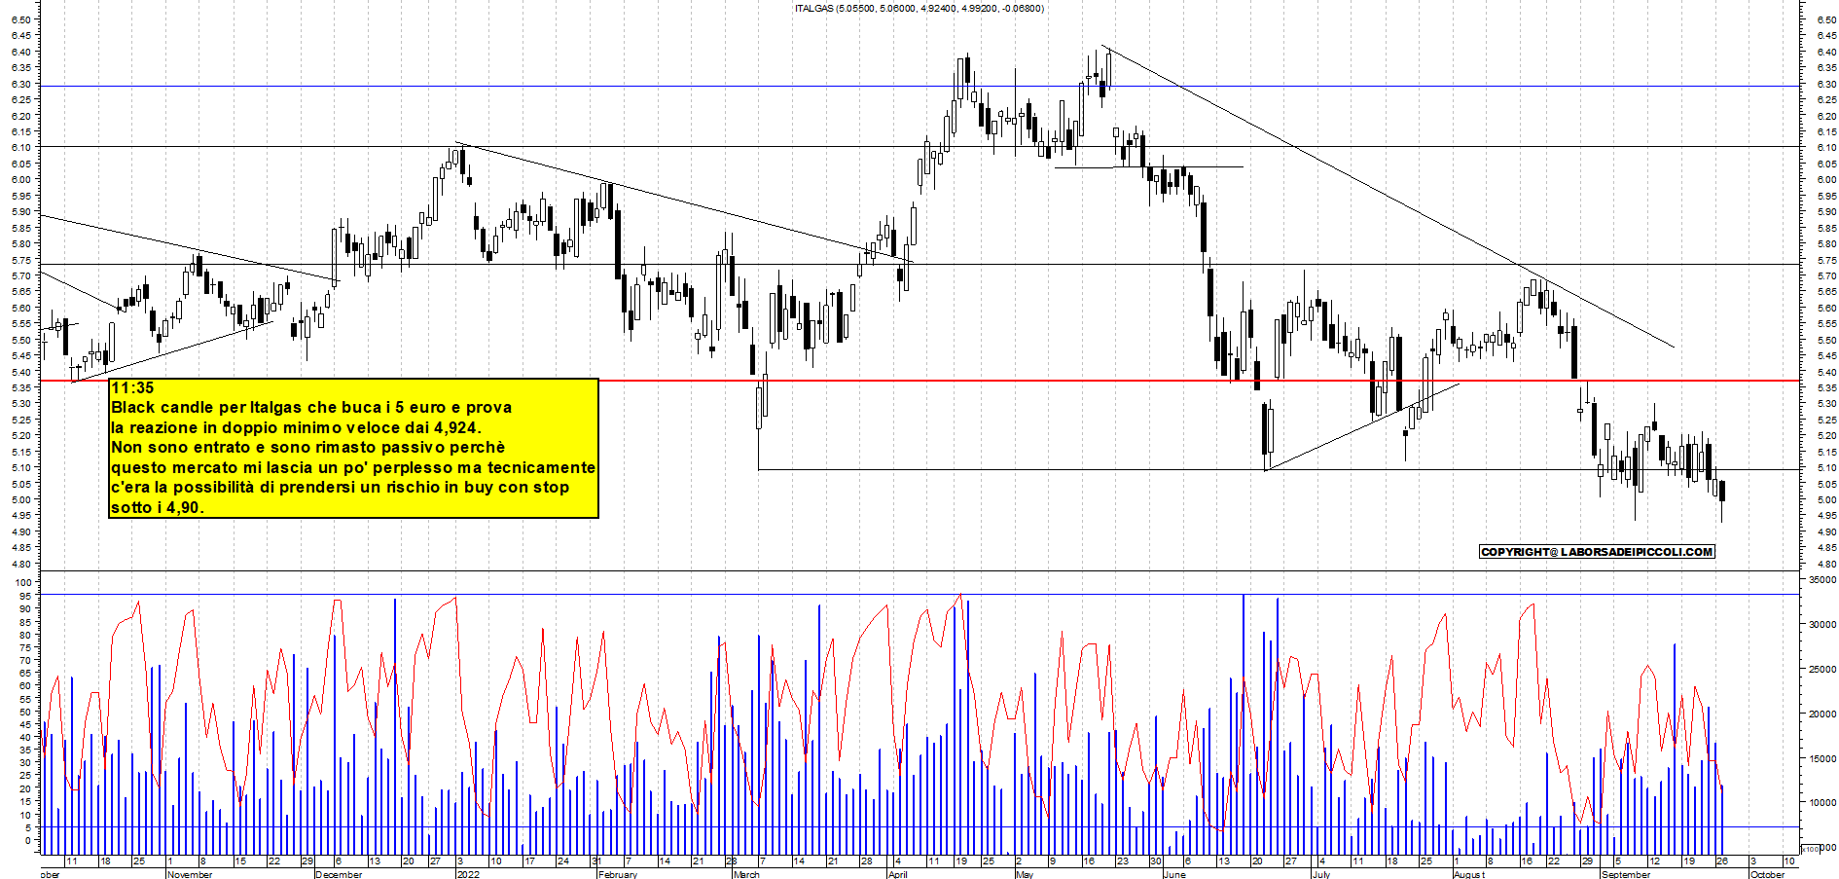Click the 'May' label on time axis
This screenshot has width=1839, height=879.
1025,874
